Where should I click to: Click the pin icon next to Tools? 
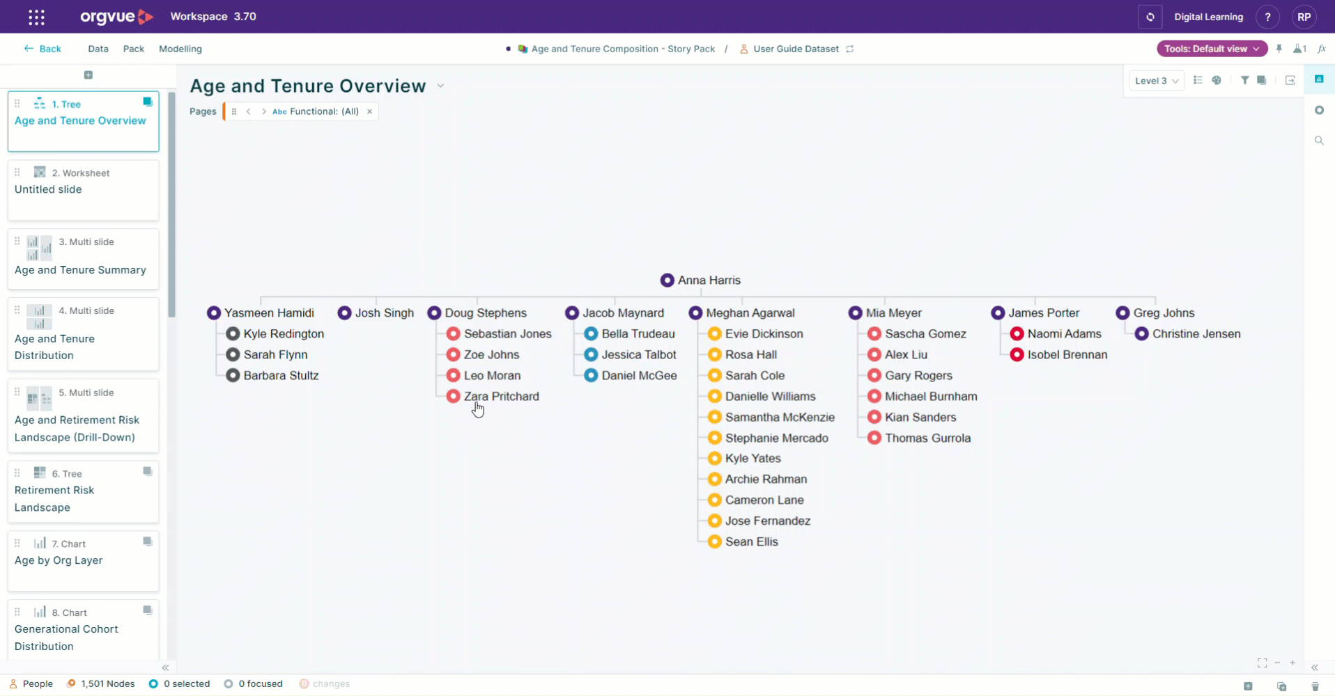[x=1279, y=49]
